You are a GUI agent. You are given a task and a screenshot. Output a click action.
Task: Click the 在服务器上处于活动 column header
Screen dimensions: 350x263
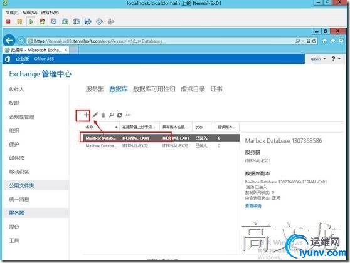(x=139, y=127)
